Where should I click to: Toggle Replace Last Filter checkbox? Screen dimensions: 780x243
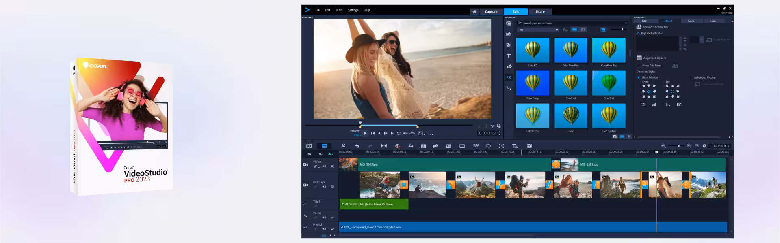point(638,33)
